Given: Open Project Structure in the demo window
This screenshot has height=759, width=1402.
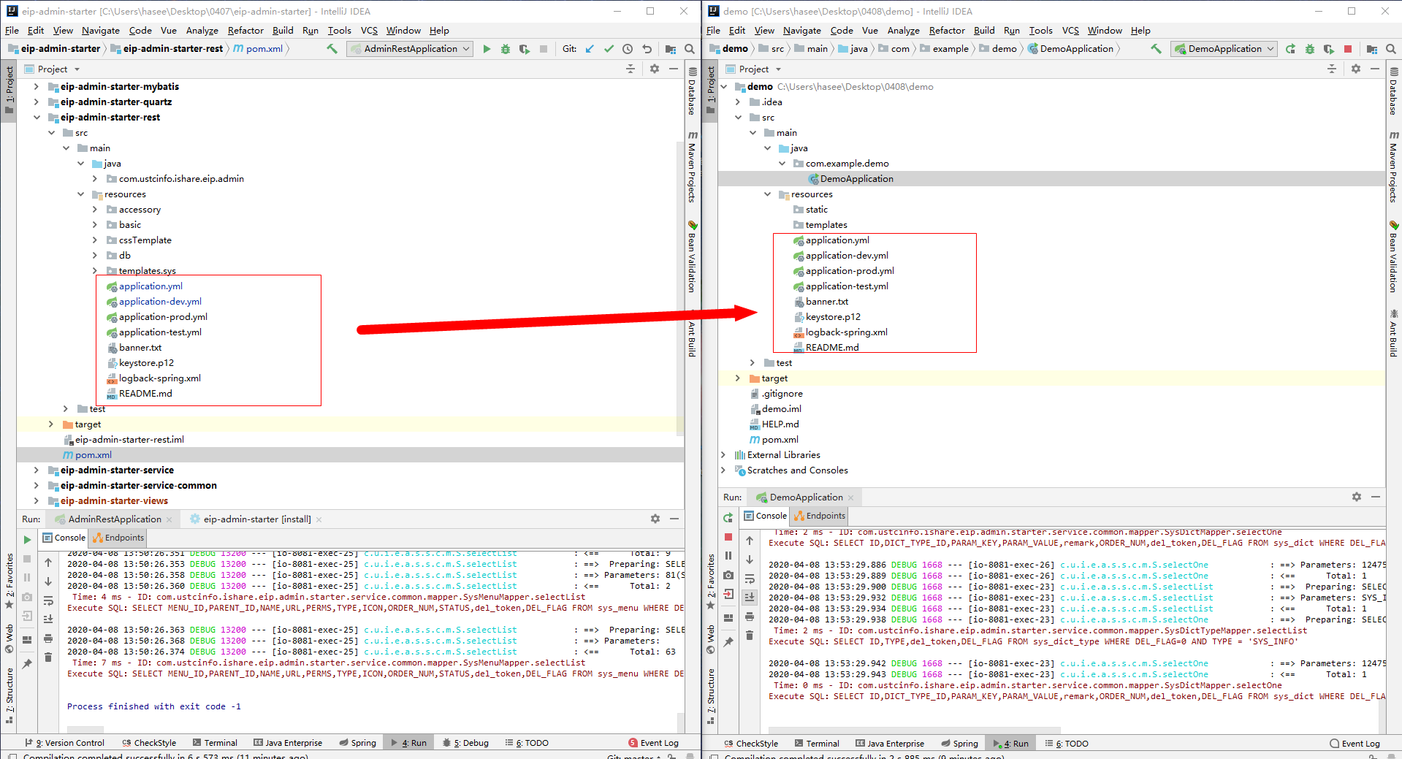Looking at the screenshot, I should tap(1372, 49).
